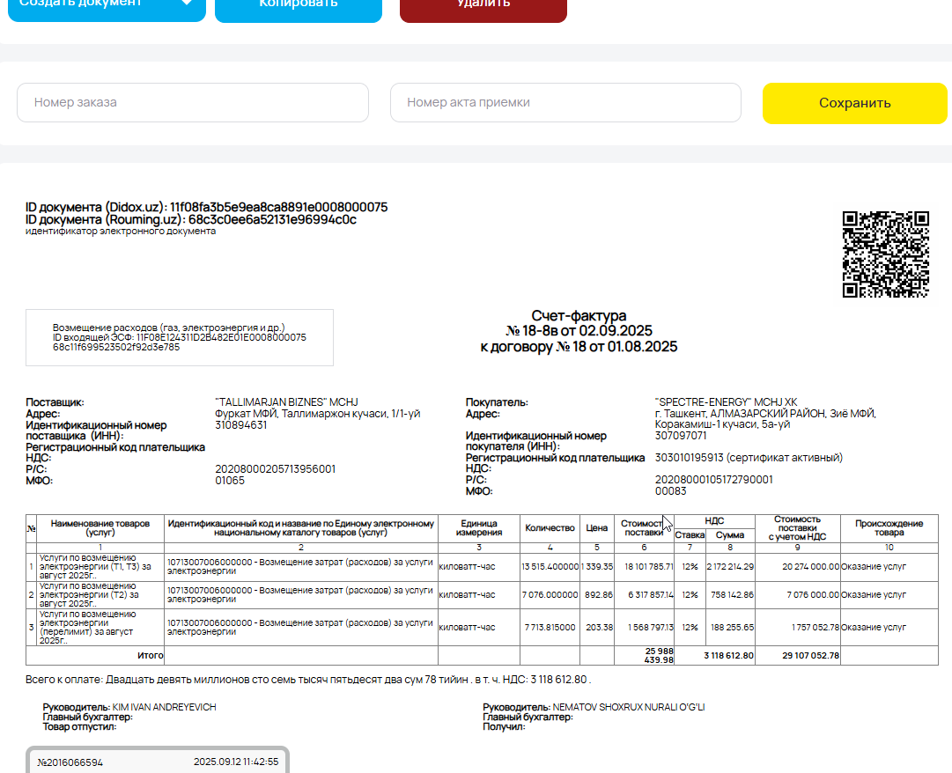Click row 3 price 203.38
The image size is (952, 773).
pyautogui.click(x=599, y=628)
